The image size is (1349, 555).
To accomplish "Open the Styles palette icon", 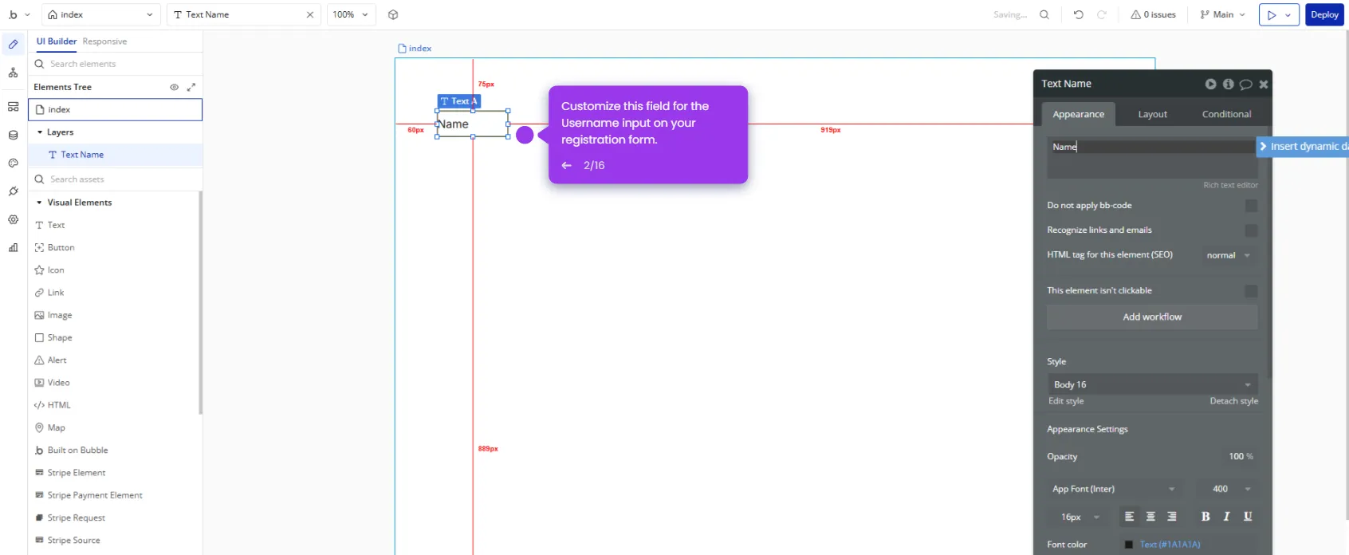I will pos(14,163).
